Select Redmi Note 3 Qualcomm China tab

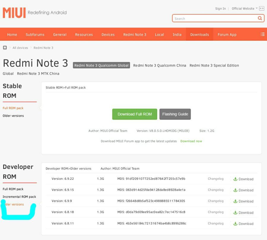click(x=160, y=65)
